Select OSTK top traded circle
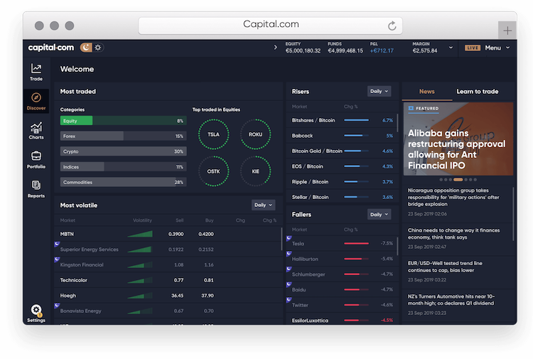Image resolution: width=533 pixels, height=359 pixels. pos(213,171)
